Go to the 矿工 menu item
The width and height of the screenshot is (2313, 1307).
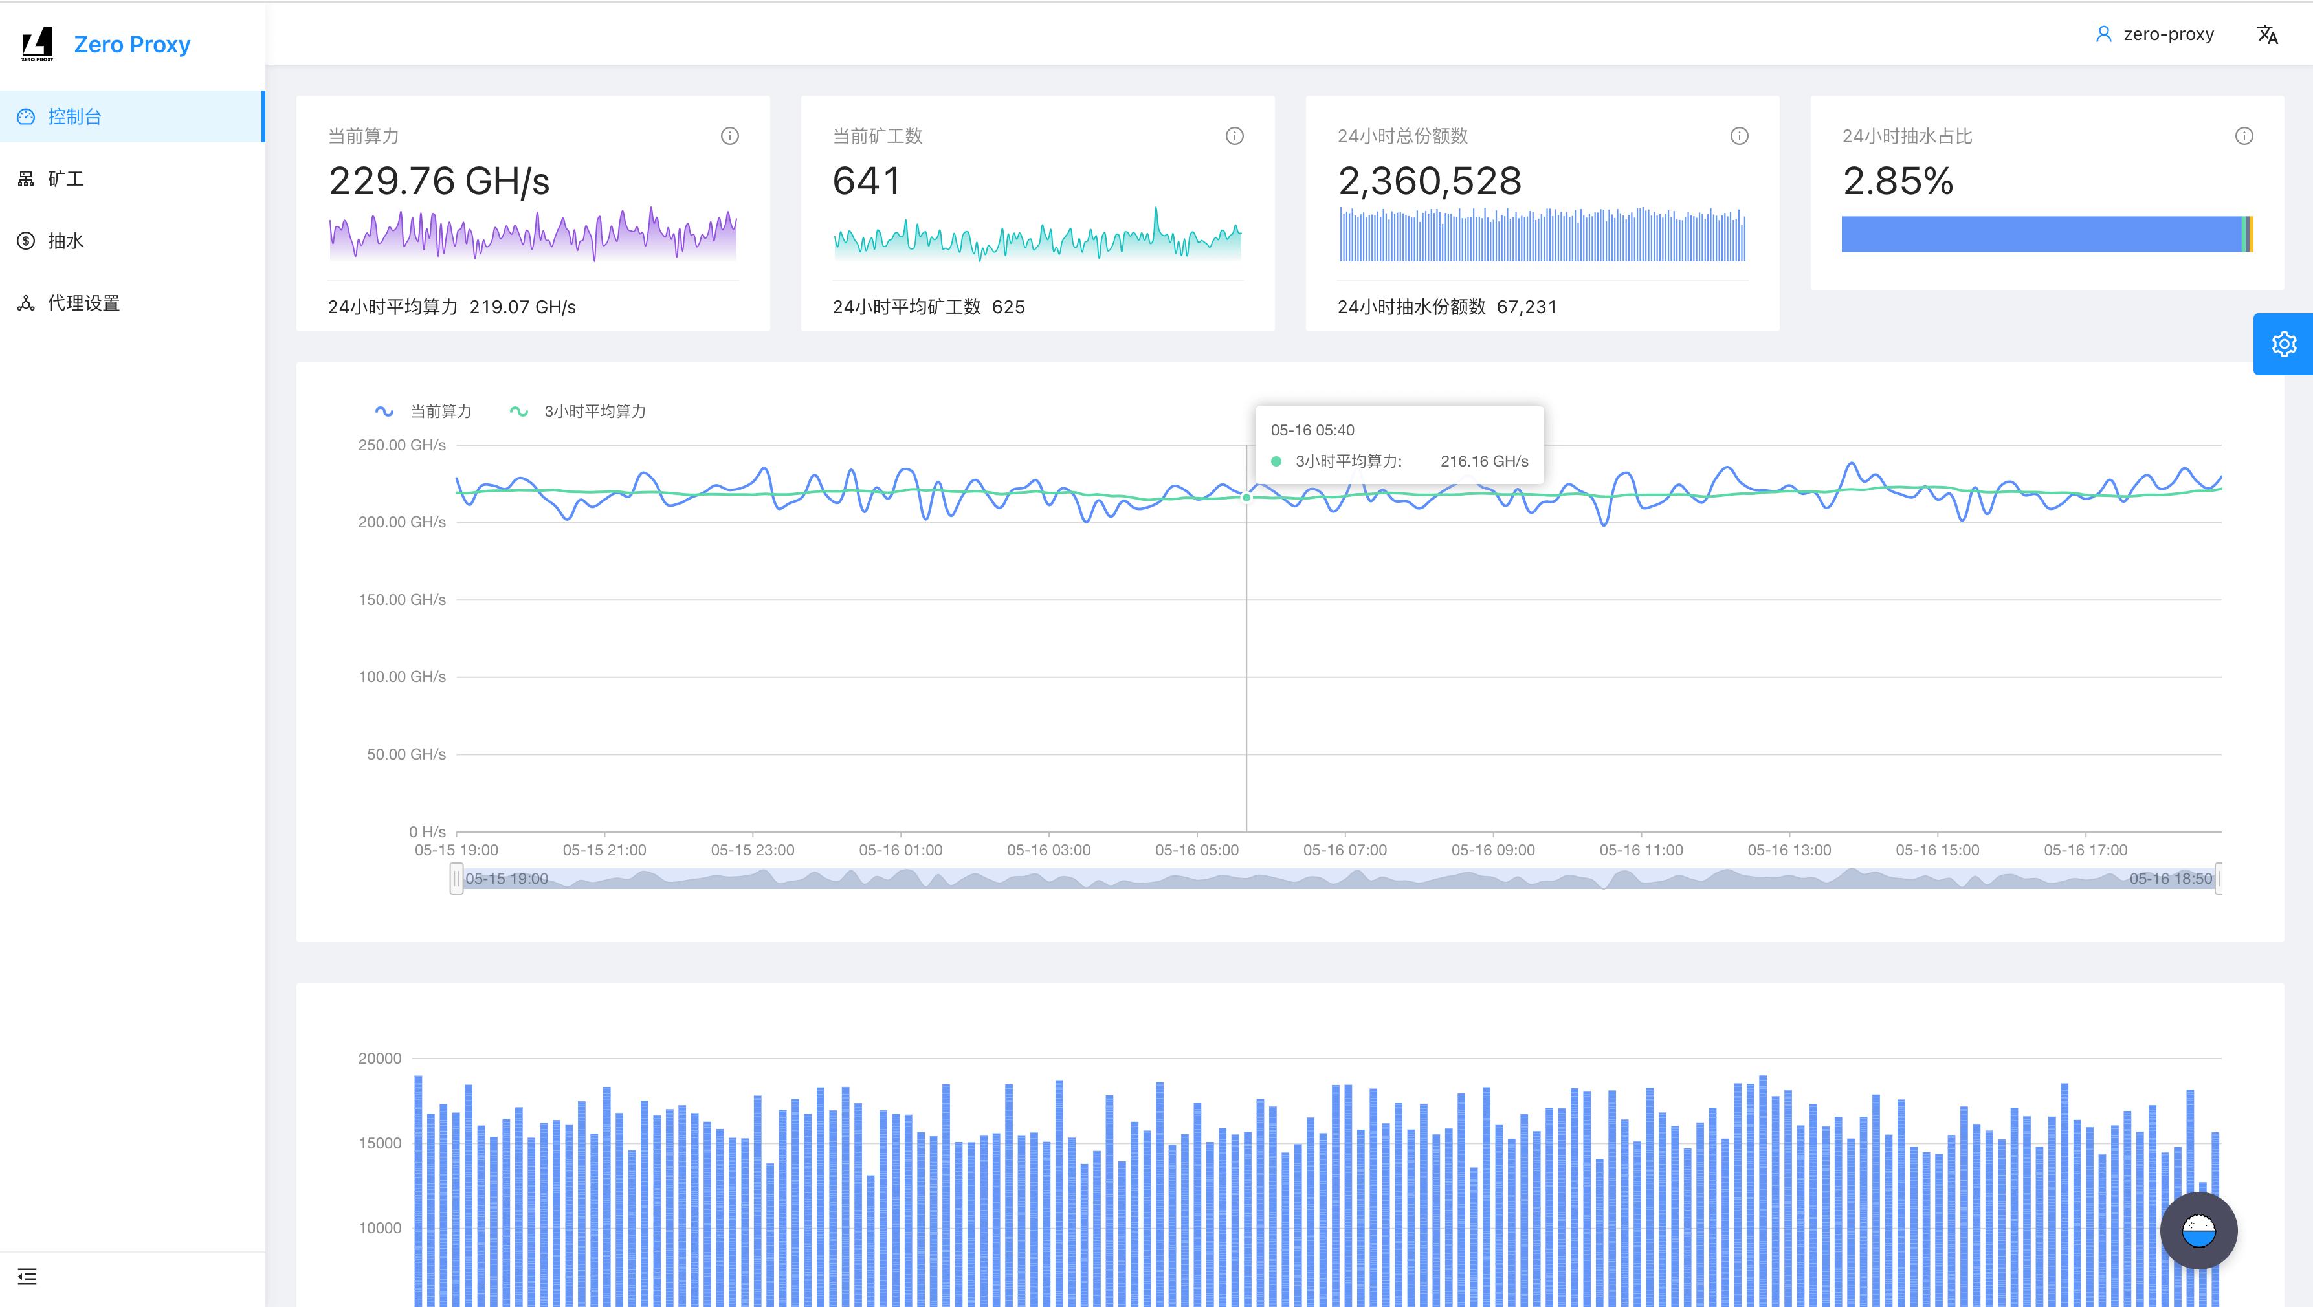65,179
